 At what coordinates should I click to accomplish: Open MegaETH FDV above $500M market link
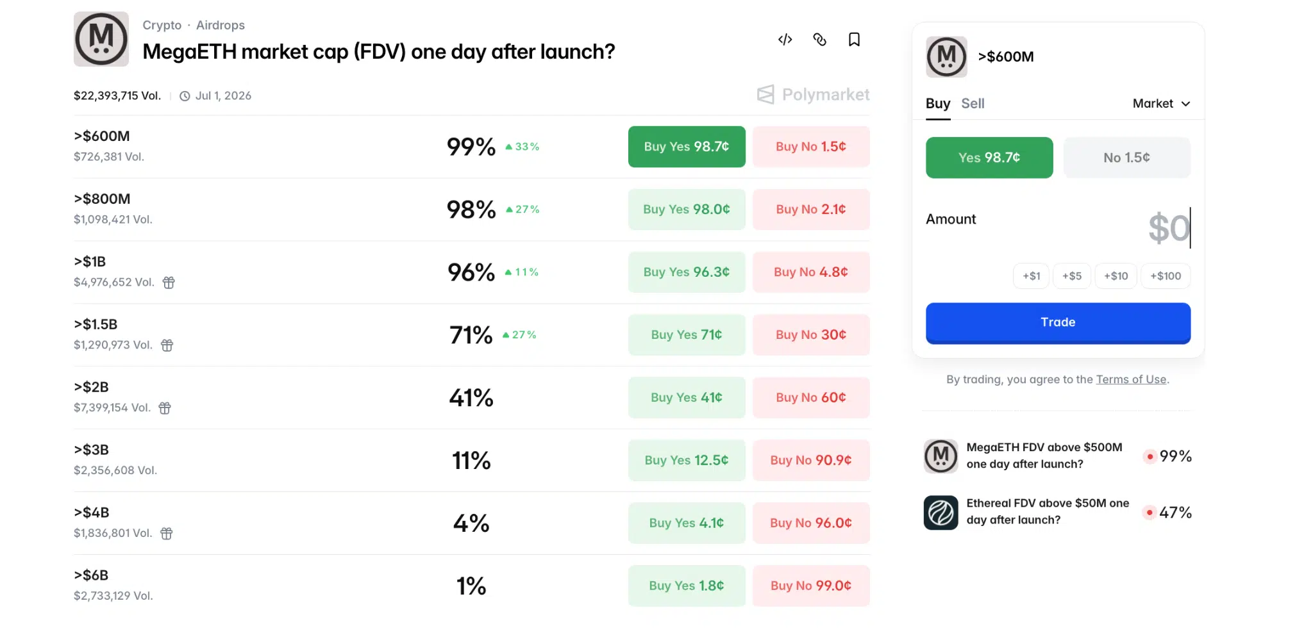[x=1044, y=456]
